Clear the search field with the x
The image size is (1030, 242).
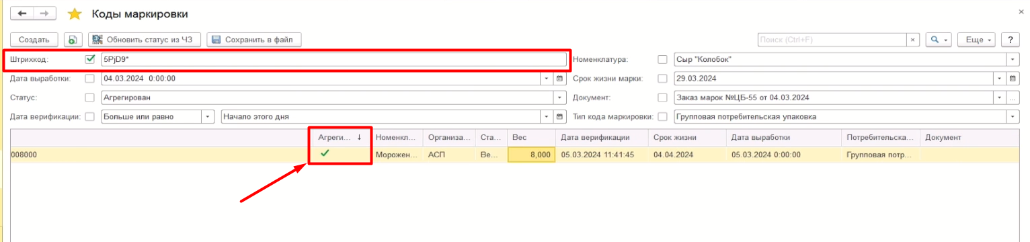click(913, 40)
